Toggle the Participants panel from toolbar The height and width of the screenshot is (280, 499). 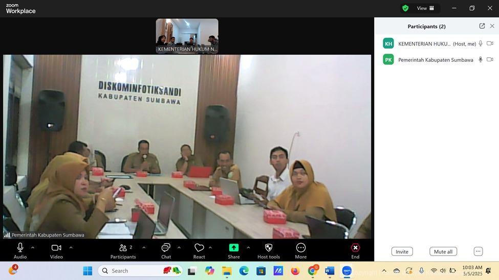click(x=123, y=248)
